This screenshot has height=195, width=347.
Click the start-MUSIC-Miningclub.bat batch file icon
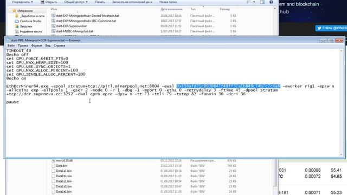[x=53, y=31]
